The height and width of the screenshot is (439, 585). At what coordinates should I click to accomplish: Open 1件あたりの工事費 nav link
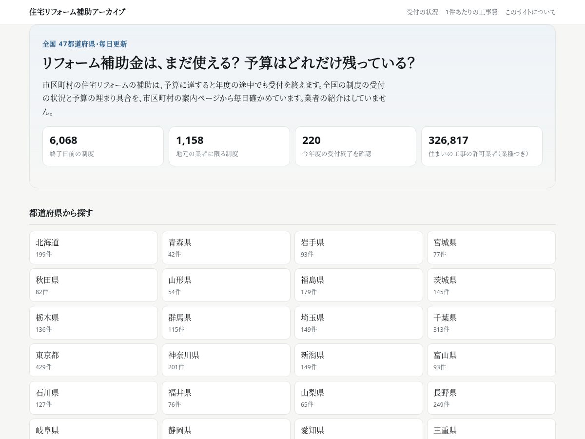471,12
